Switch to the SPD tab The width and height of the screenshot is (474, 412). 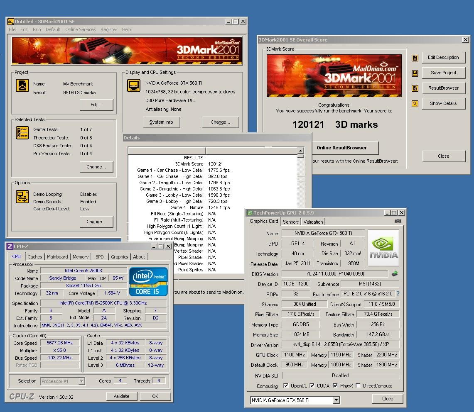coord(99,257)
